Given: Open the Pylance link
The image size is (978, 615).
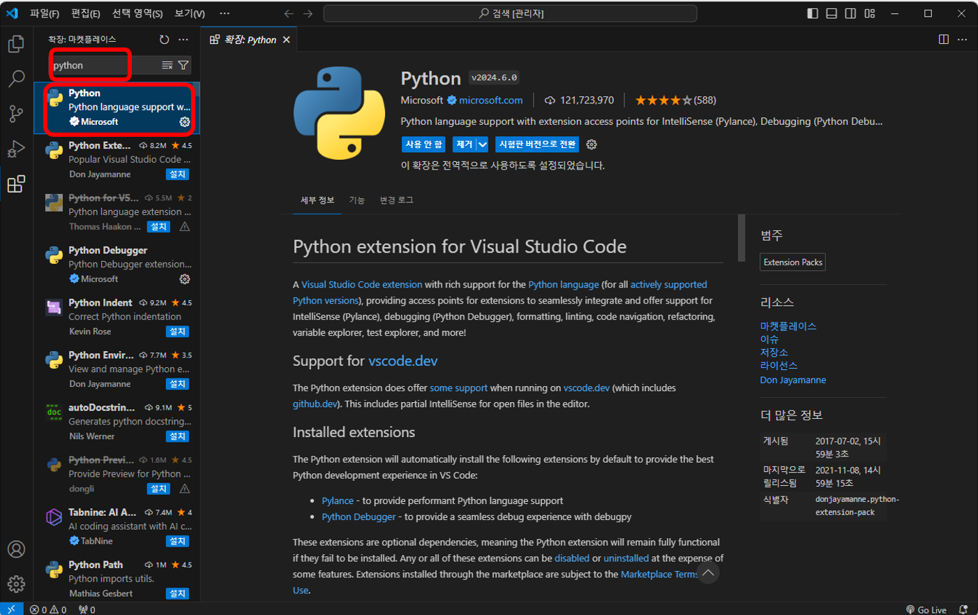Looking at the screenshot, I should point(338,501).
